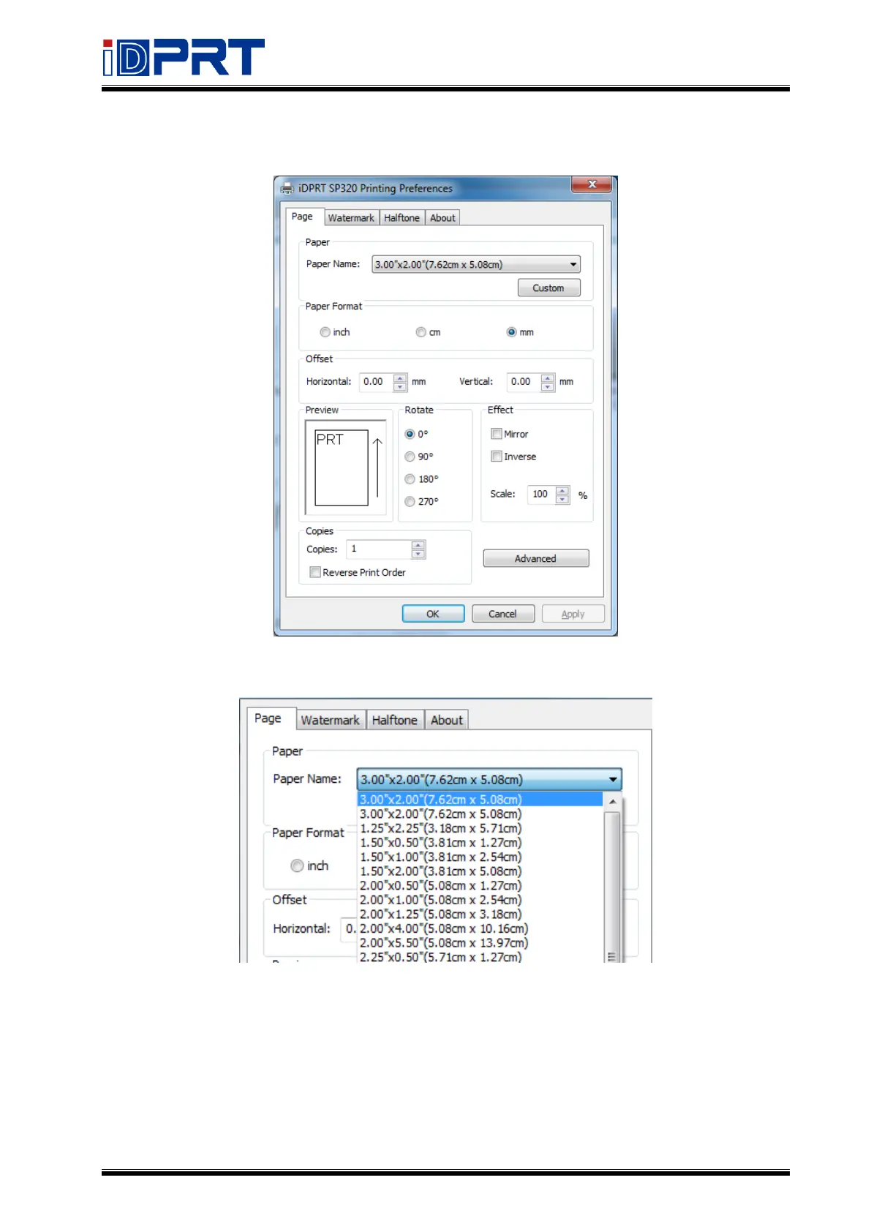871x1232 pixels.
Task: Open the About tab in Printing Preferences dialog
Action: tap(442, 218)
